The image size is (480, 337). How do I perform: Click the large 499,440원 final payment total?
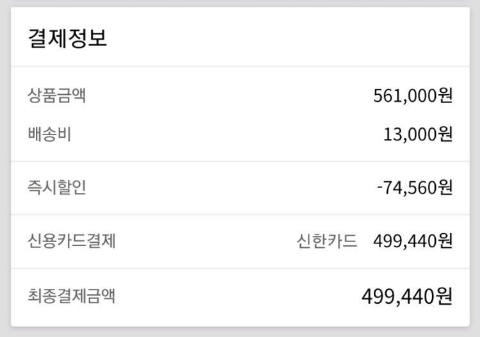[x=407, y=296]
